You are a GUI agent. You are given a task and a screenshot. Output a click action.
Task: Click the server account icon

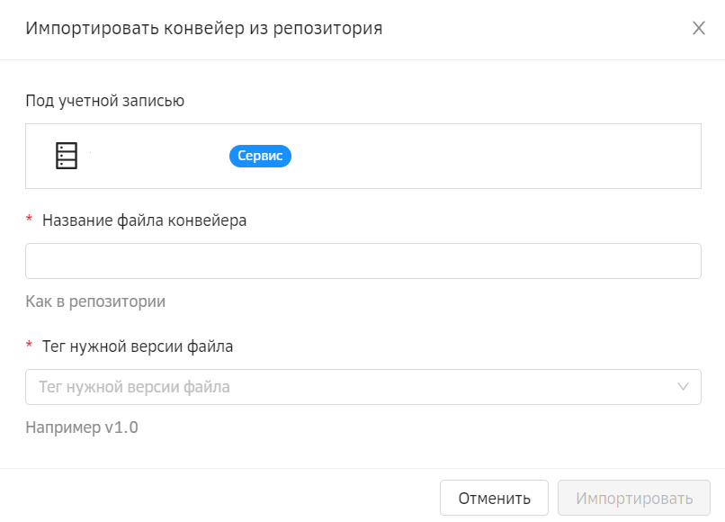click(x=67, y=156)
